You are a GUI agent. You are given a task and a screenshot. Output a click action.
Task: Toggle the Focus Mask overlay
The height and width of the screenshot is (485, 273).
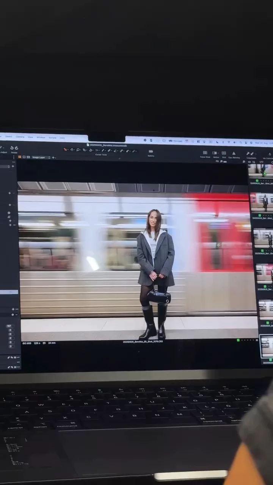pyautogui.click(x=205, y=153)
